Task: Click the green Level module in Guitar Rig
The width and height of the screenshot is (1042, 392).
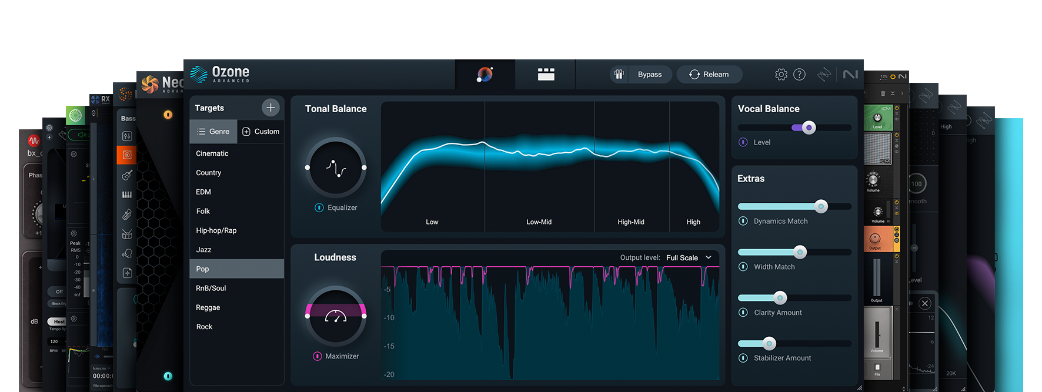Action: pos(878,118)
